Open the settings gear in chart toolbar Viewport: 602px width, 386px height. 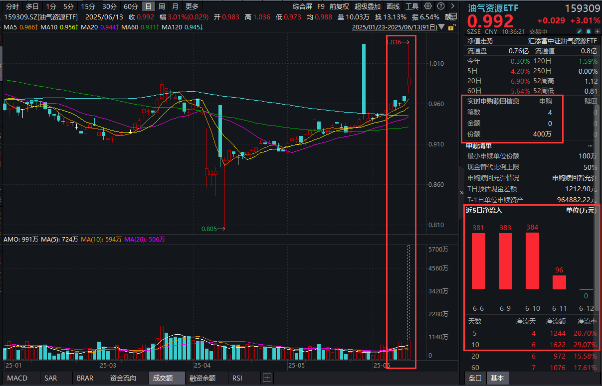coord(428,6)
